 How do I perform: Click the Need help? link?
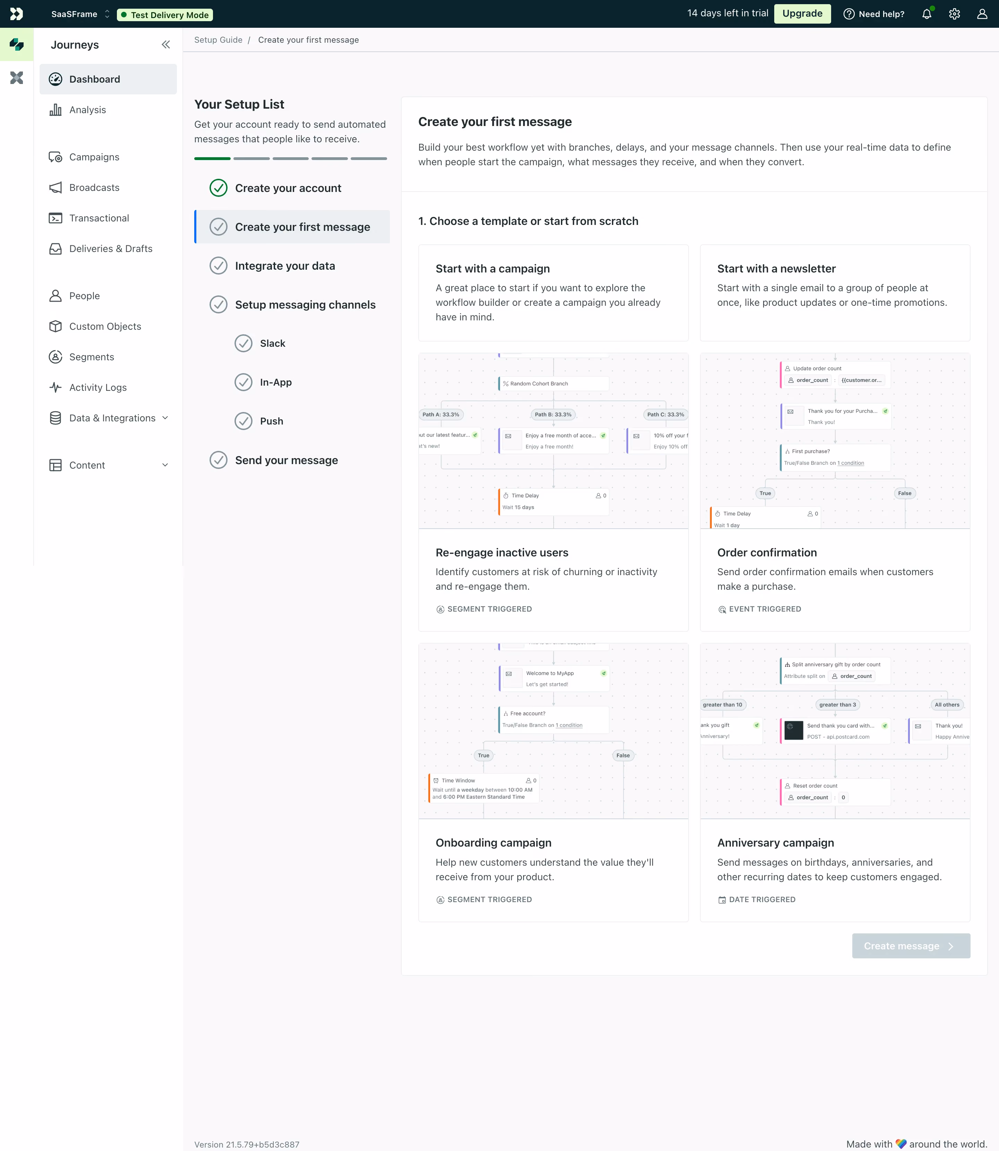click(873, 14)
